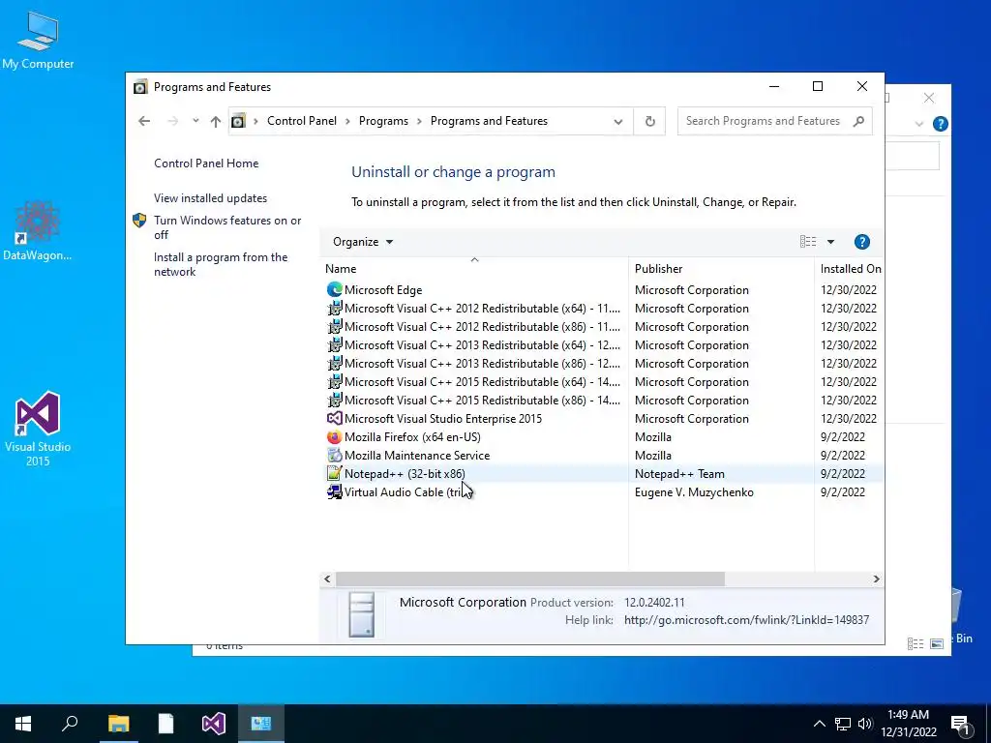Go up one level with Up arrow

click(x=216, y=121)
